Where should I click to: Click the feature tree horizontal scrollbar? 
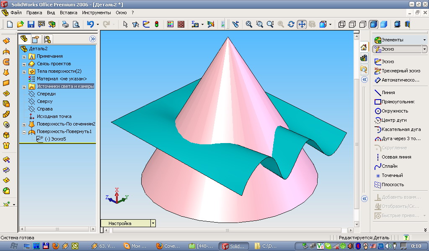57,229
